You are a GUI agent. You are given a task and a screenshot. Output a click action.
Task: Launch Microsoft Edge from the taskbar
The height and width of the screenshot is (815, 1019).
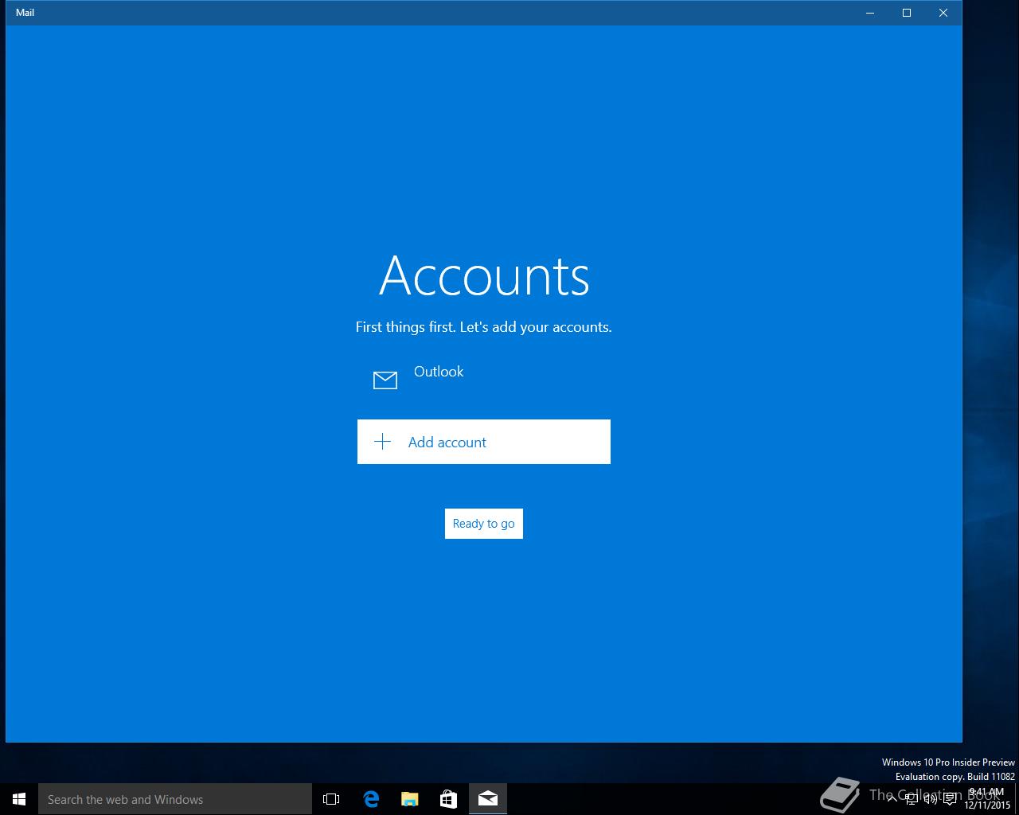tap(370, 799)
